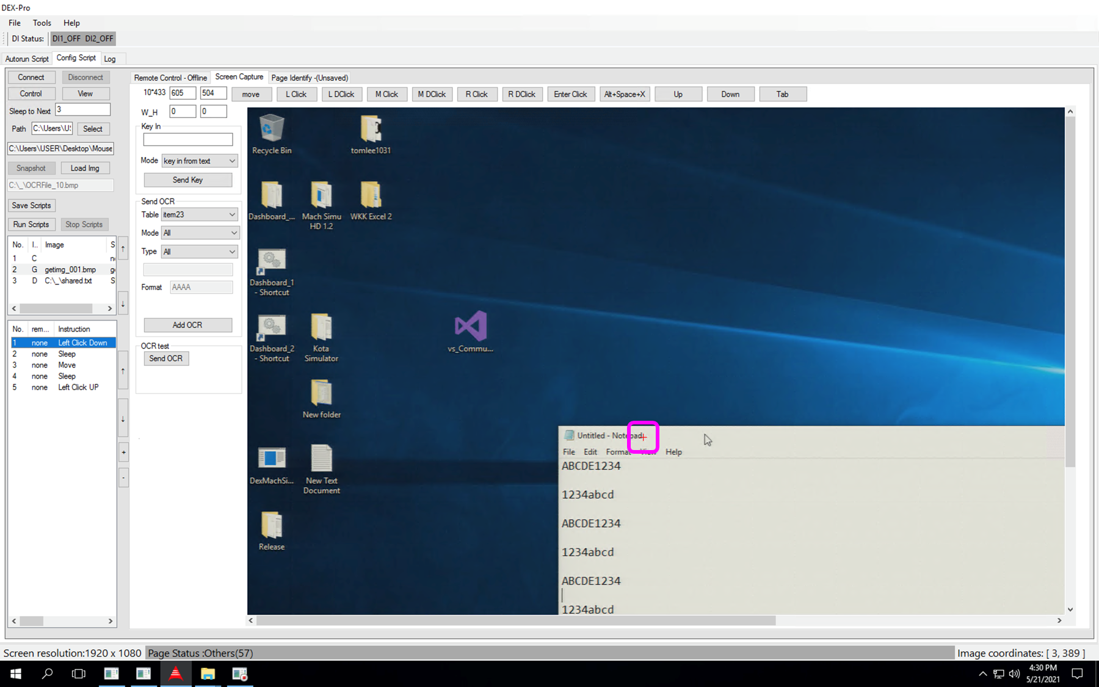Image resolution: width=1099 pixels, height=687 pixels.
Task: Select the Move instruction row
Action: 63,365
